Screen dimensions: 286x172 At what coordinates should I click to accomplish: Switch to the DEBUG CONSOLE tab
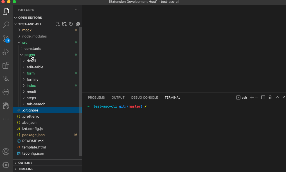tap(145, 97)
